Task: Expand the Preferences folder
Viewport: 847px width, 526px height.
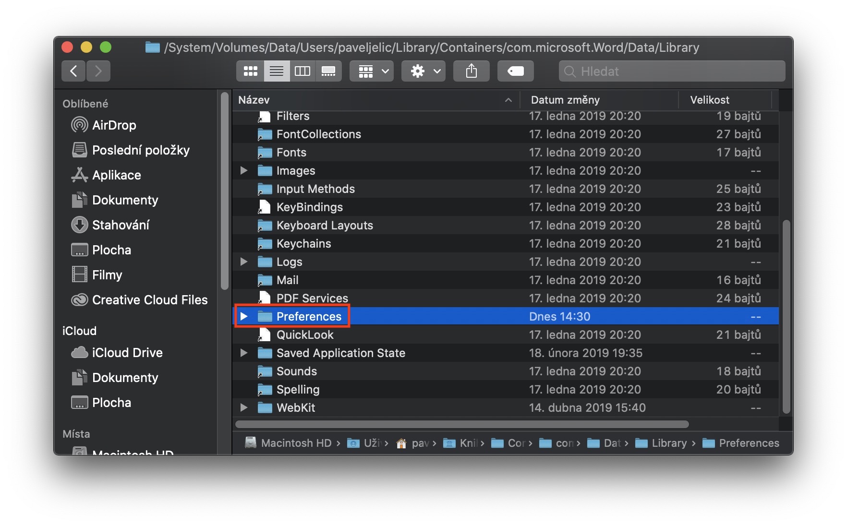Action: pos(244,316)
